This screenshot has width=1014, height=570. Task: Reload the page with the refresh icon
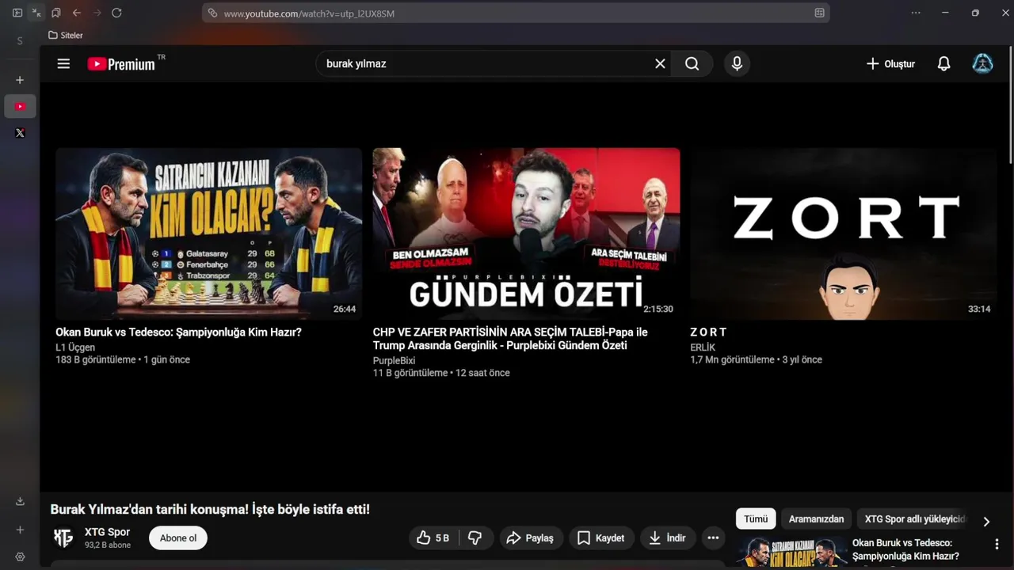click(x=116, y=13)
